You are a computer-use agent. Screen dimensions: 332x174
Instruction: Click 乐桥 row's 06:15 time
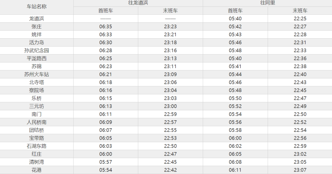coord(106,98)
